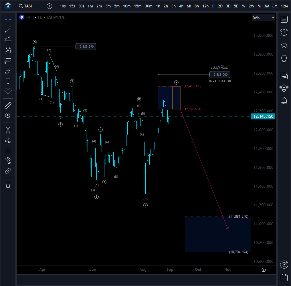The image size is (291, 286).
Task: Click the current price 12,145.150 tag
Action: pos(263,116)
